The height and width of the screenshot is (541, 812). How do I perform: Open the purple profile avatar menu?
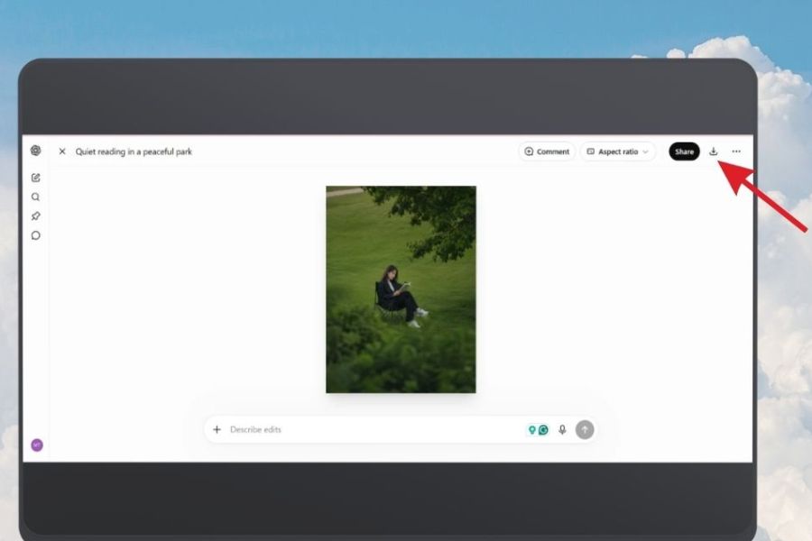[x=37, y=445]
